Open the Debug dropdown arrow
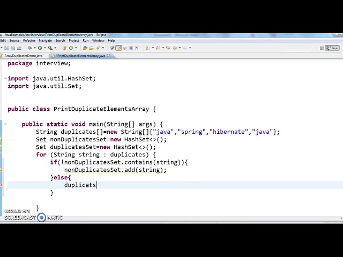343x257 pixels. pos(34,48)
